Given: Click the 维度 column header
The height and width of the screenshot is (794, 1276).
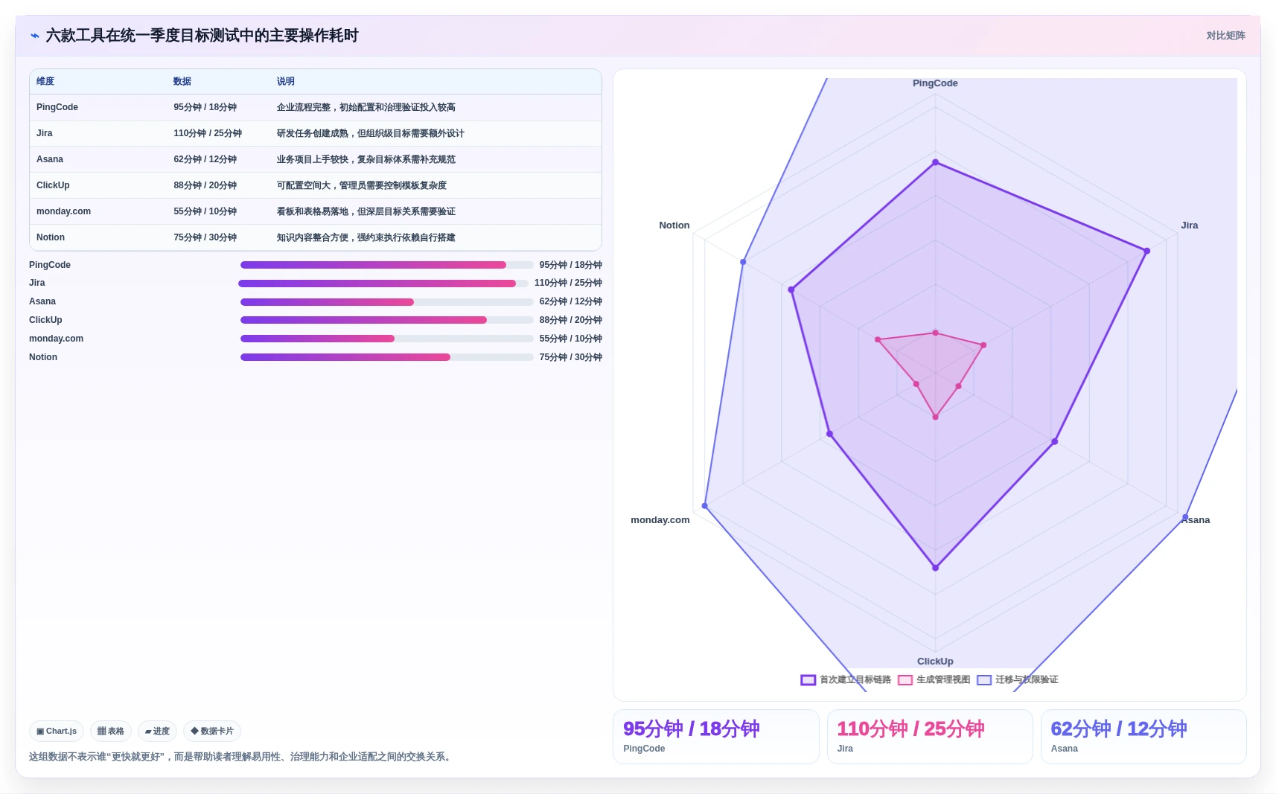Looking at the screenshot, I should pos(45,82).
